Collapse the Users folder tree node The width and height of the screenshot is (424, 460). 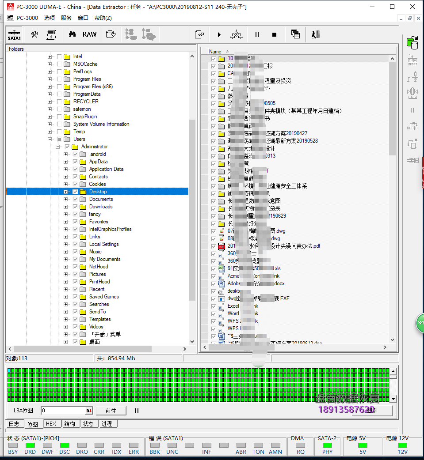50,139
